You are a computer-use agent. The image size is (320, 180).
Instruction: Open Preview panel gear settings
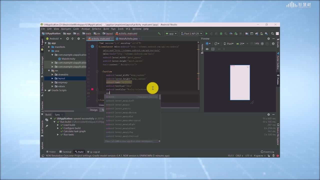(x=268, y=39)
